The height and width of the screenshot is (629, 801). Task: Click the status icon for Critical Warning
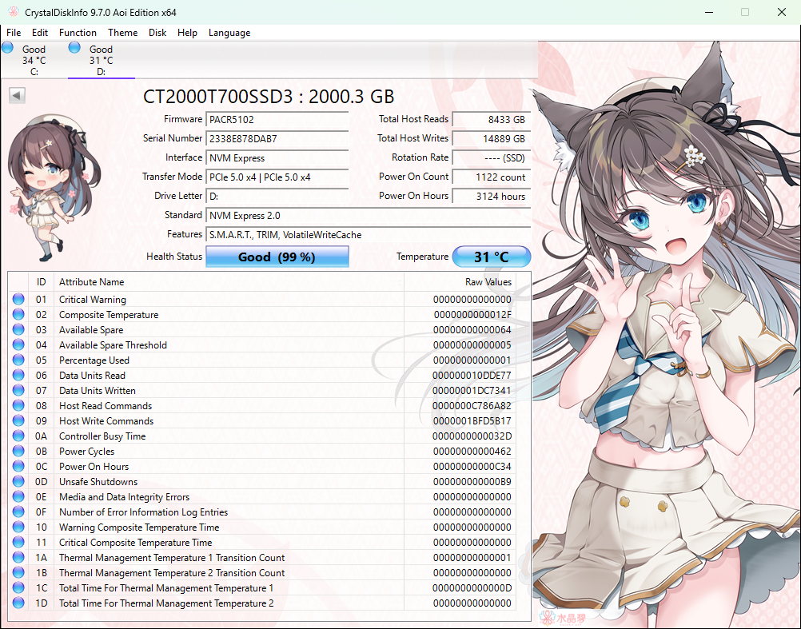tap(18, 299)
